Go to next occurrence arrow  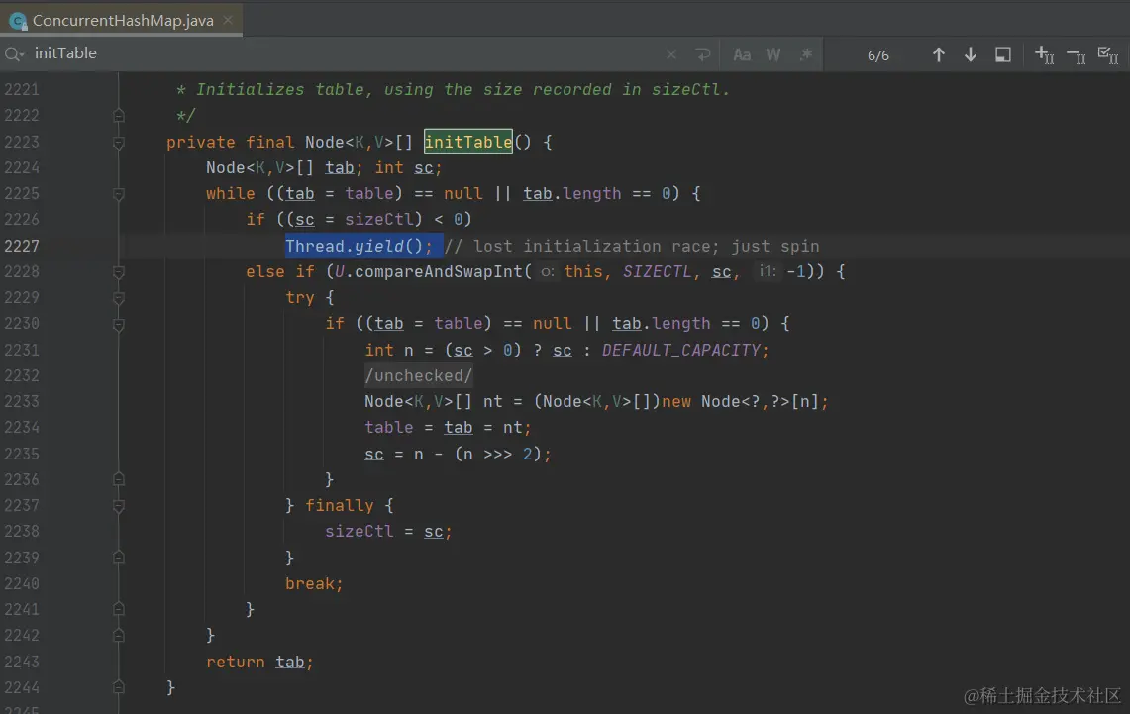tap(970, 54)
